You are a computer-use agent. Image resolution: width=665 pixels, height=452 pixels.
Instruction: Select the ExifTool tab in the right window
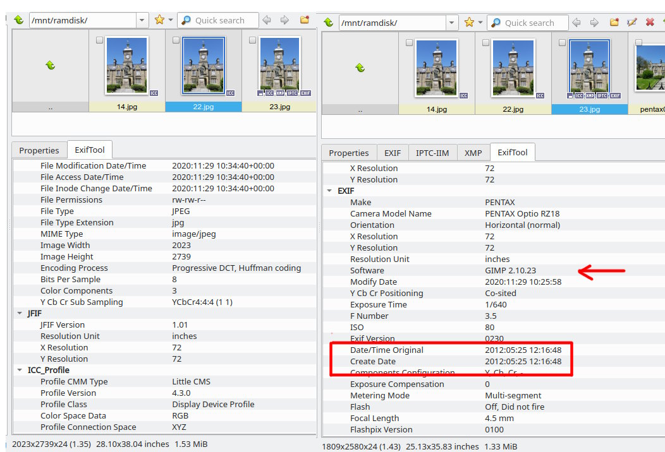pyautogui.click(x=512, y=153)
